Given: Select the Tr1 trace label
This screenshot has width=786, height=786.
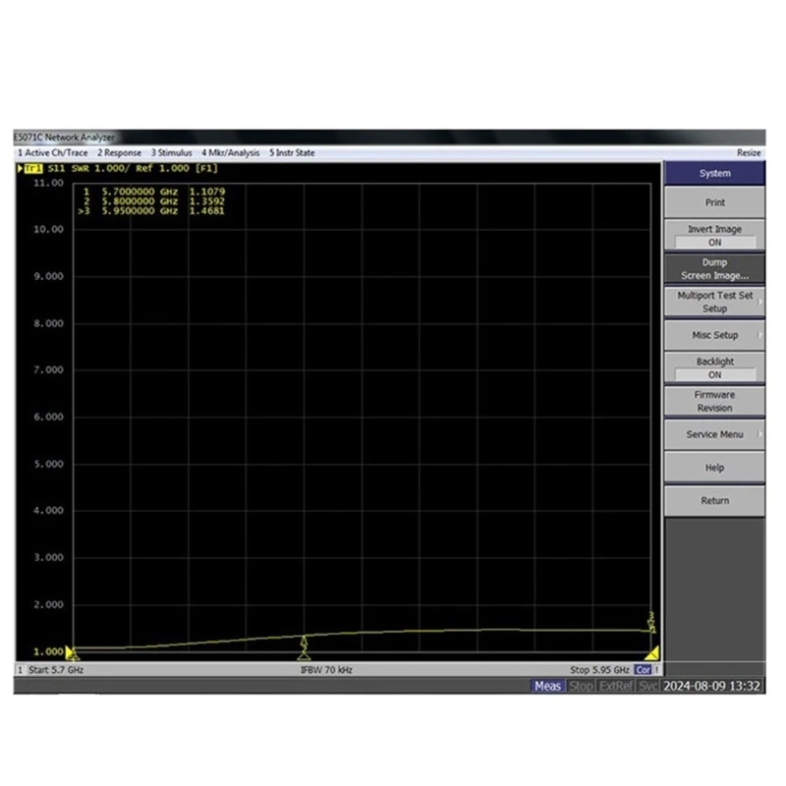Looking at the screenshot, I should coord(33,168).
